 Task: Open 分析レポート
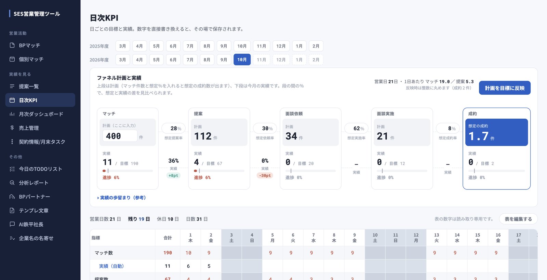(x=40, y=183)
